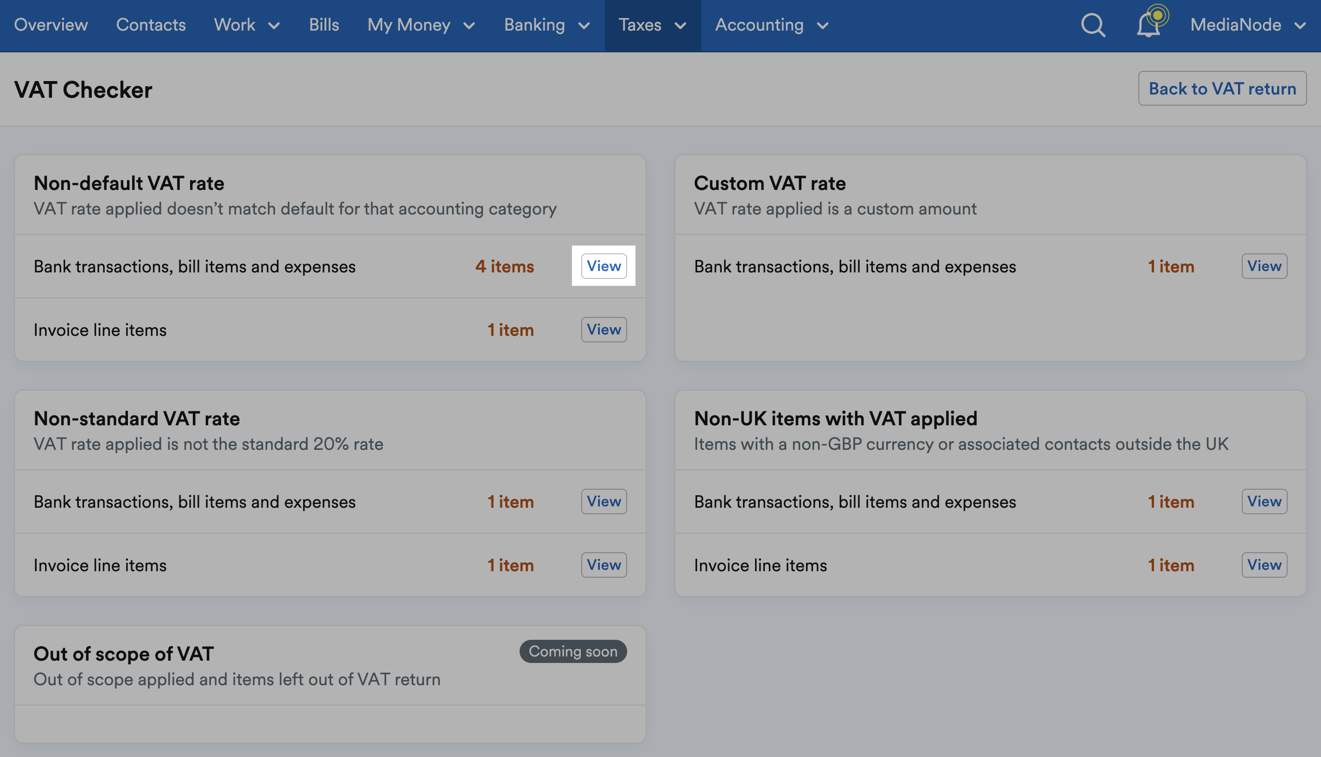View Non-UK items invoice line items
This screenshot has height=757, width=1321.
click(1264, 565)
